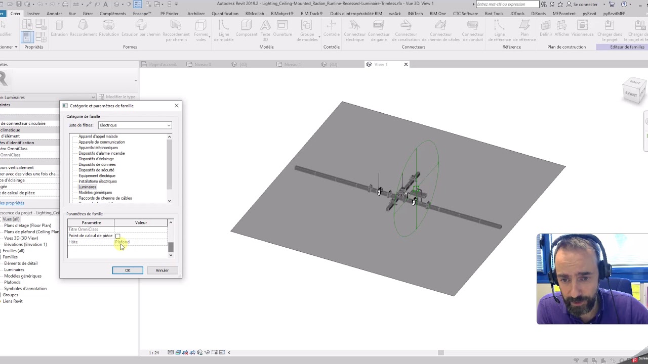Click the Ligne de modèle tool

coord(224,30)
